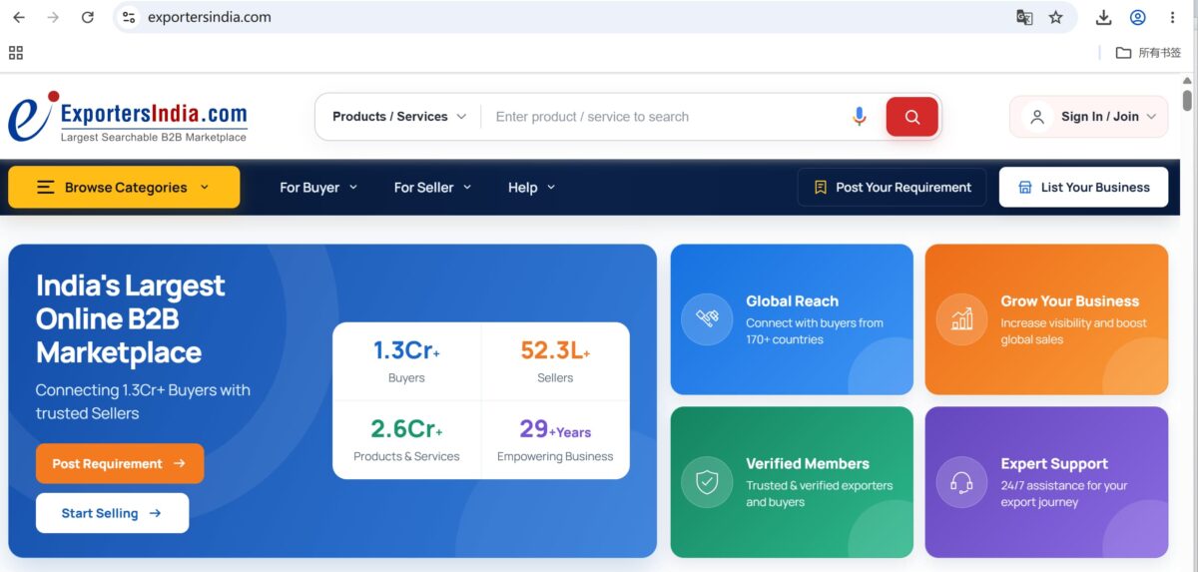Click the Grow Your Business chart icon
Screen dimensions: 1198x572
click(x=961, y=318)
